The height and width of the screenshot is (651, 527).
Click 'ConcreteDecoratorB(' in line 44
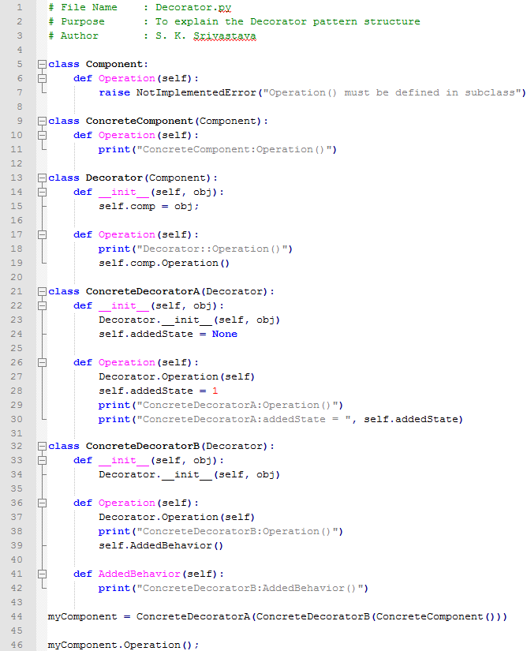316,616
